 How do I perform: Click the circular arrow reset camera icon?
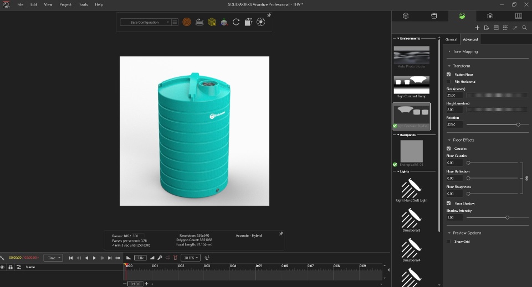point(236,22)
